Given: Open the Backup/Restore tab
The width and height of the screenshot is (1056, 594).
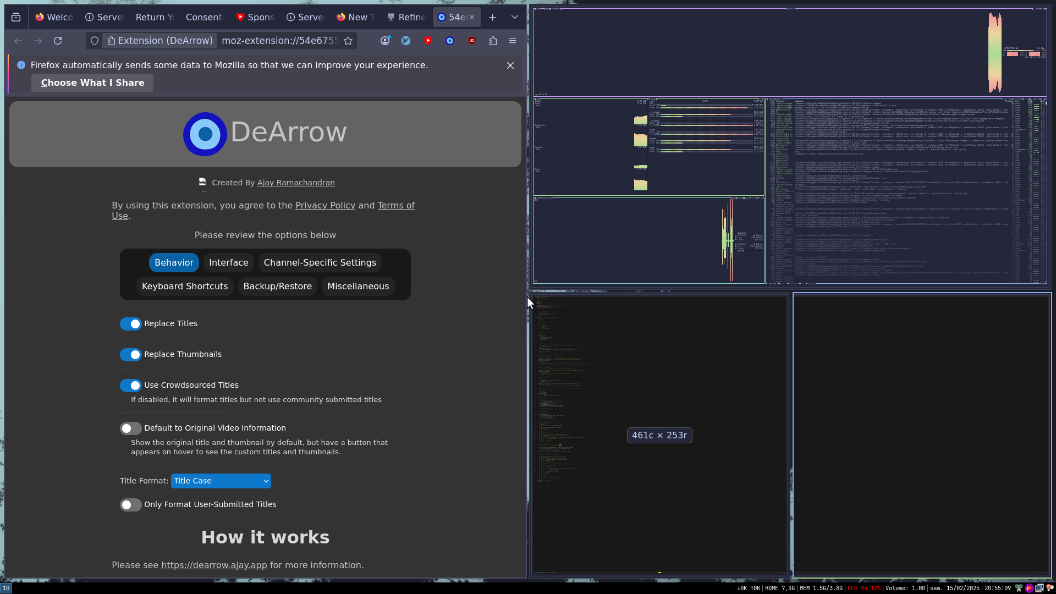Looking at the screenshot, I should tap(278, 287).
